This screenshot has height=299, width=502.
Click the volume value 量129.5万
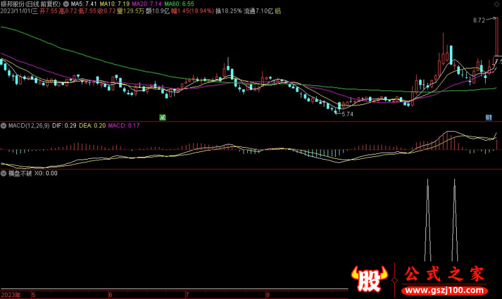coord(131,11)
